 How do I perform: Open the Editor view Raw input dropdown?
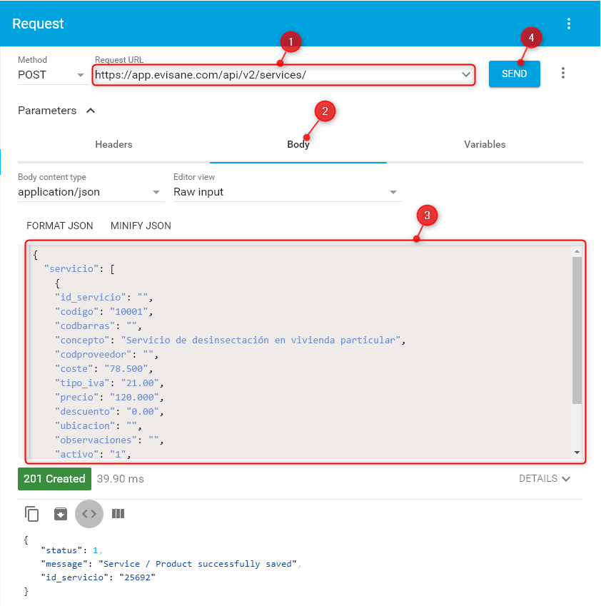coord(286,192)
